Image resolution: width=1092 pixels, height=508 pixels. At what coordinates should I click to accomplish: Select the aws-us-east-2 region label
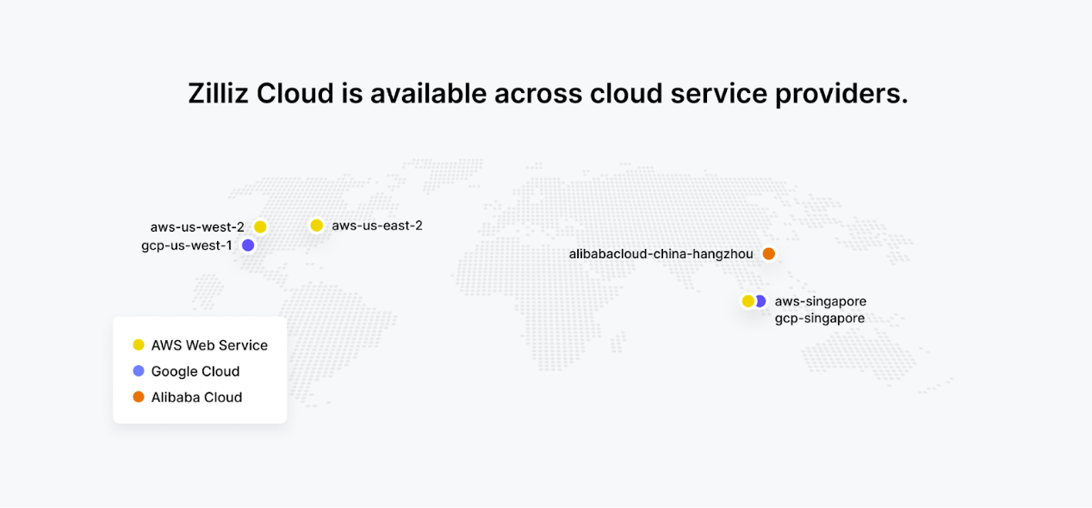pos(377,226)
